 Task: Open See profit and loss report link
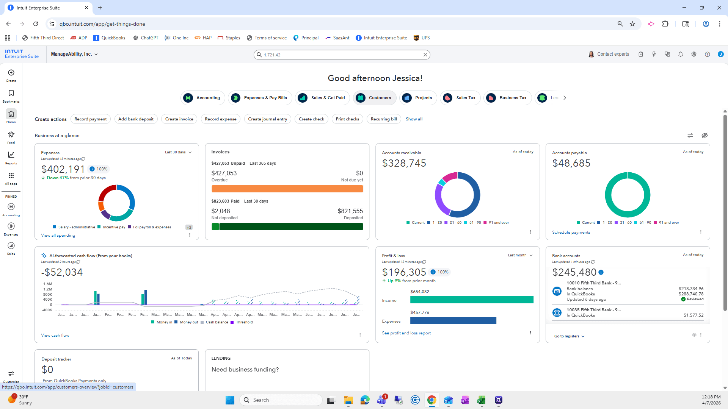(x=406, y=333)
